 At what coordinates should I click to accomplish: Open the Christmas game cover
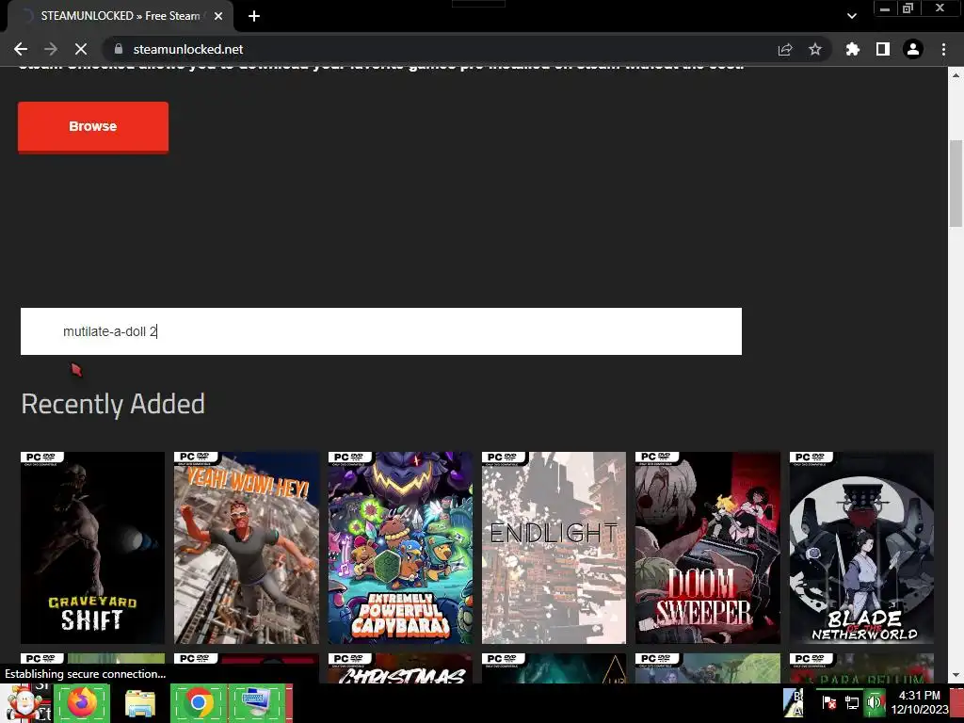pyautogui.click(x=400, y=667)
